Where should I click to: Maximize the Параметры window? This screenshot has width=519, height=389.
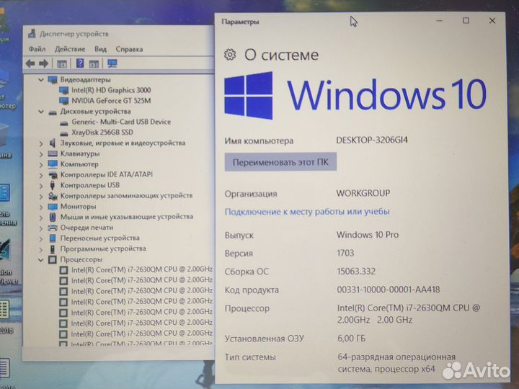click(466, 21)
